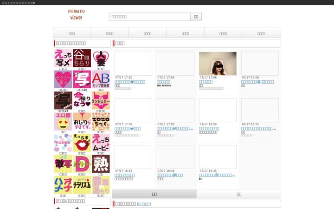
Task: Open the 豊満温もり category icon
Action: 101,185
